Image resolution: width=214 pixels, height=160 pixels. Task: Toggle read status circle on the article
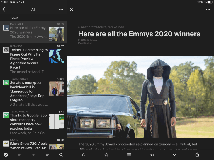coord(84,155)
